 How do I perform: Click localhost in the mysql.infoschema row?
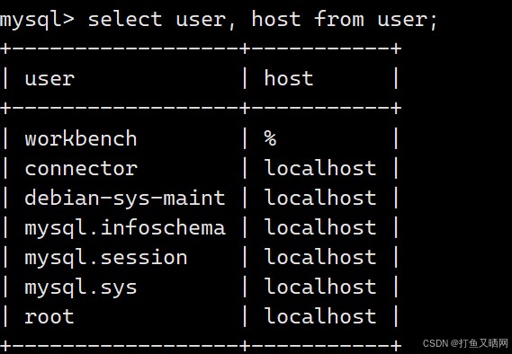click(320, 227)
